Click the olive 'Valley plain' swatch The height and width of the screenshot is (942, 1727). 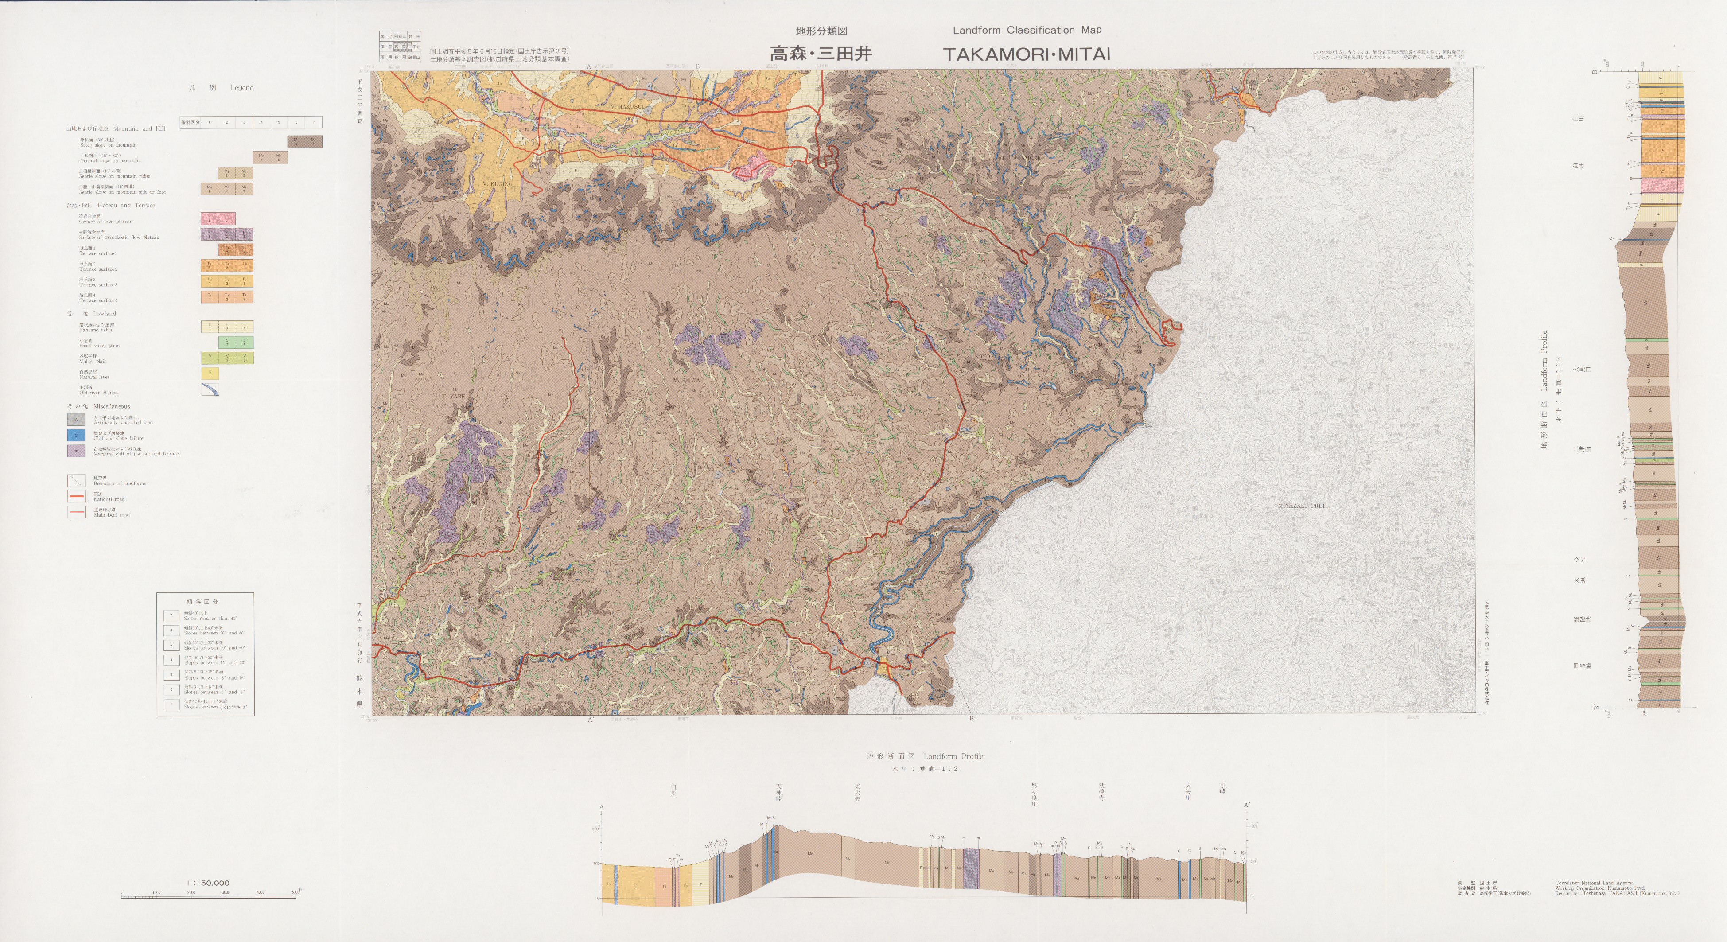coord(227,358)
